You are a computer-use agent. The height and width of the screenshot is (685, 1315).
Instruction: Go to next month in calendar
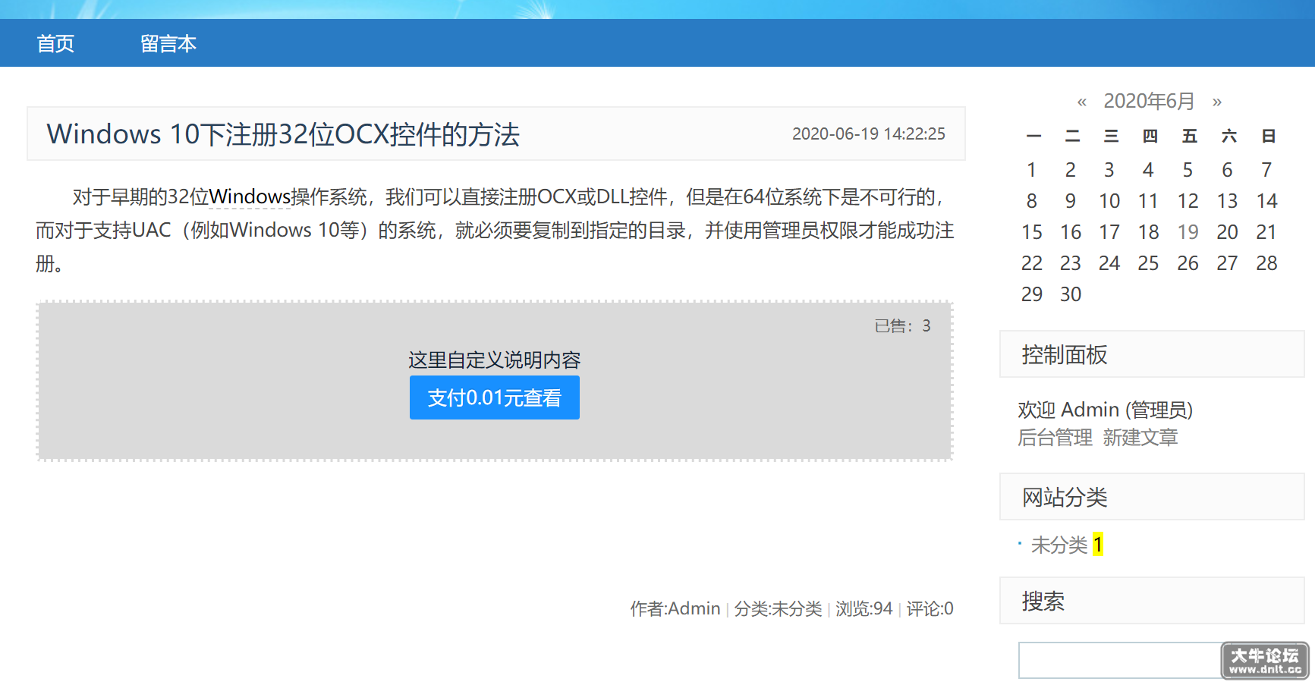coord(1217,102)
